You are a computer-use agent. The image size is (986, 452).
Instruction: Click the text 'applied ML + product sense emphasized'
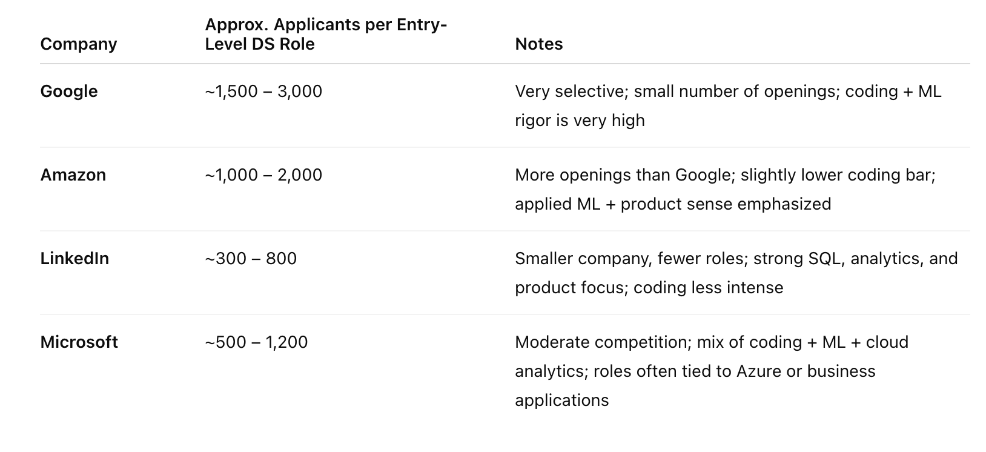pos(673,204)
